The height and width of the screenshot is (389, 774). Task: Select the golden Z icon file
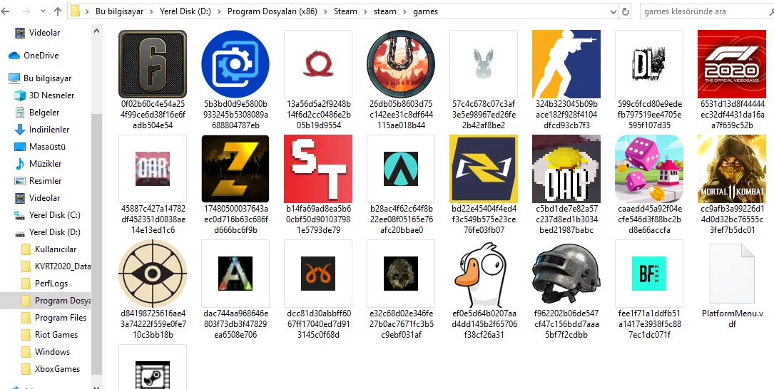(x=235, y=169)
